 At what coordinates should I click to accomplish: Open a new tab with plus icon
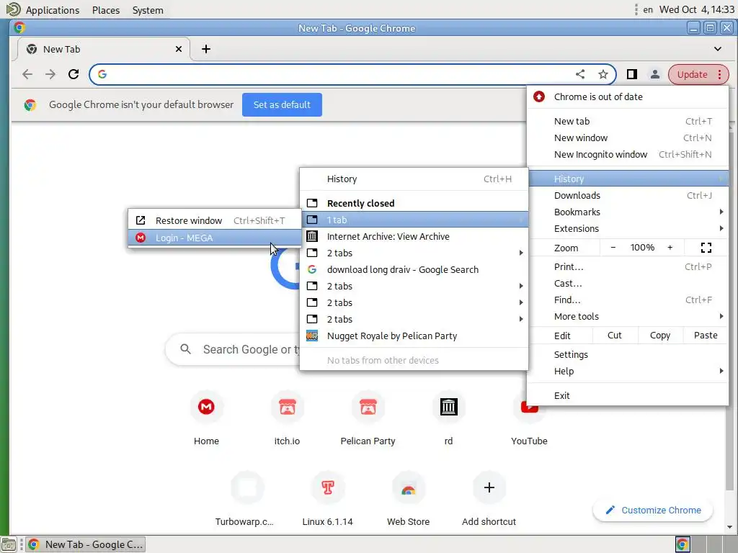[205, 49]
